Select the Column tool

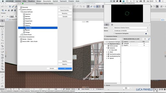[2, 37]
